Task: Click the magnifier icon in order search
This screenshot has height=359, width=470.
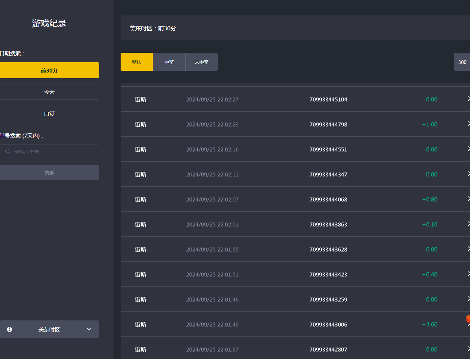Action: [7, 151]
